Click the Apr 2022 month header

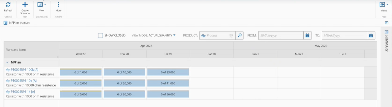(146, 46)
